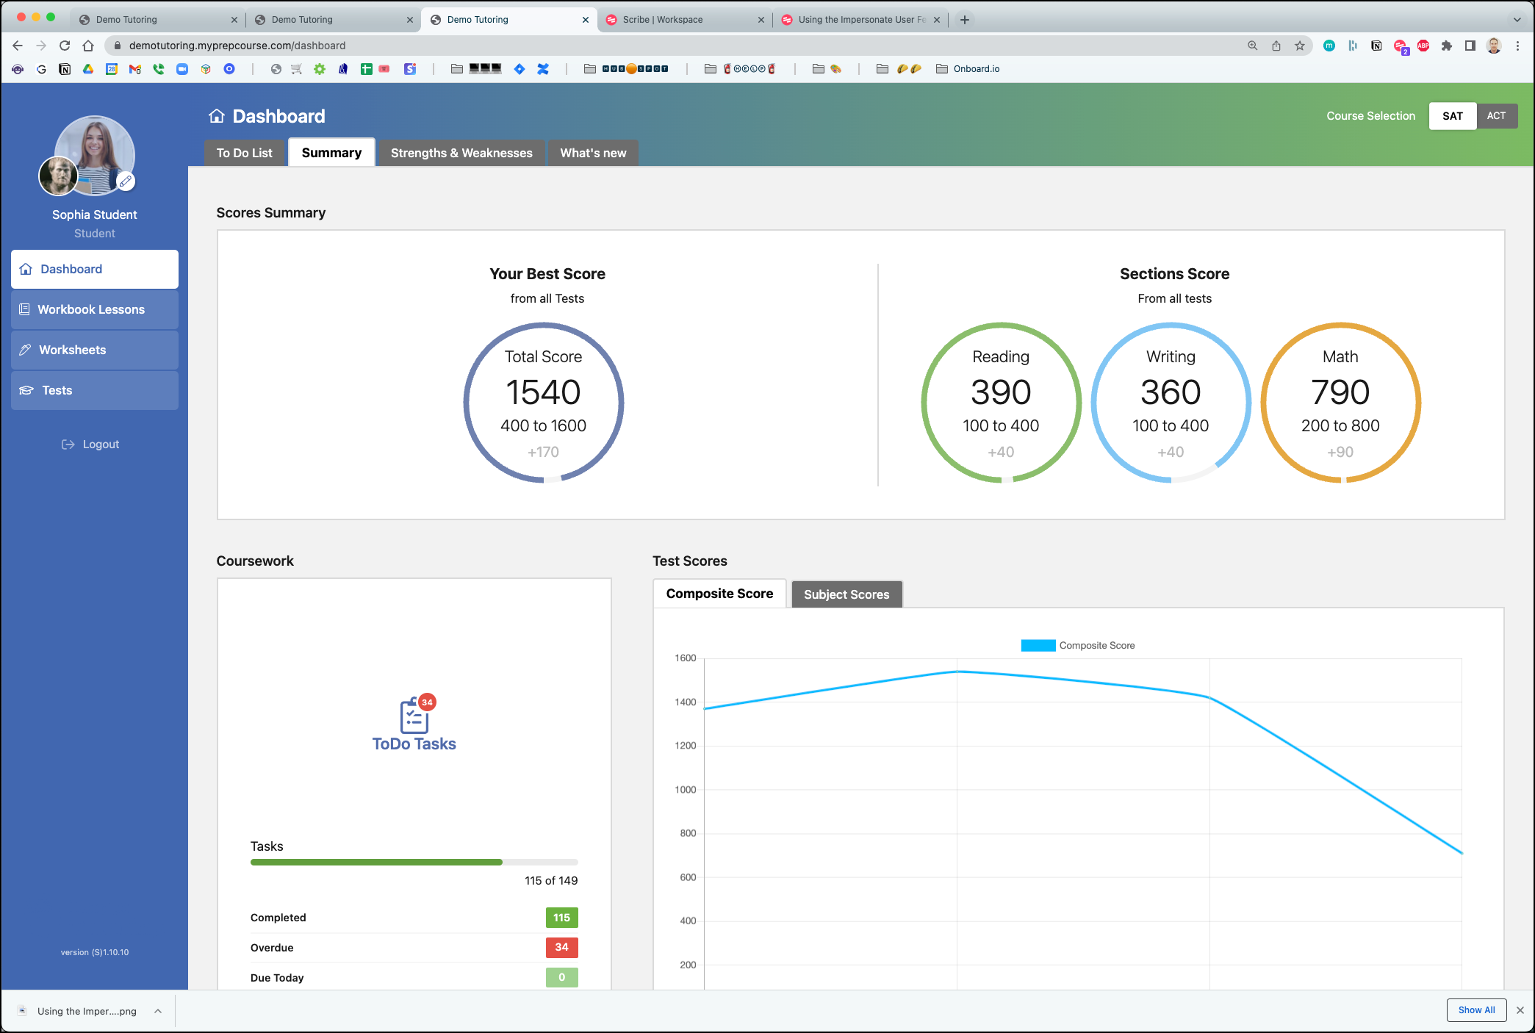Switch course selection to ACT
Image resolution: width=1535 pixels, height=1033 pixels.
point(1496,116)
